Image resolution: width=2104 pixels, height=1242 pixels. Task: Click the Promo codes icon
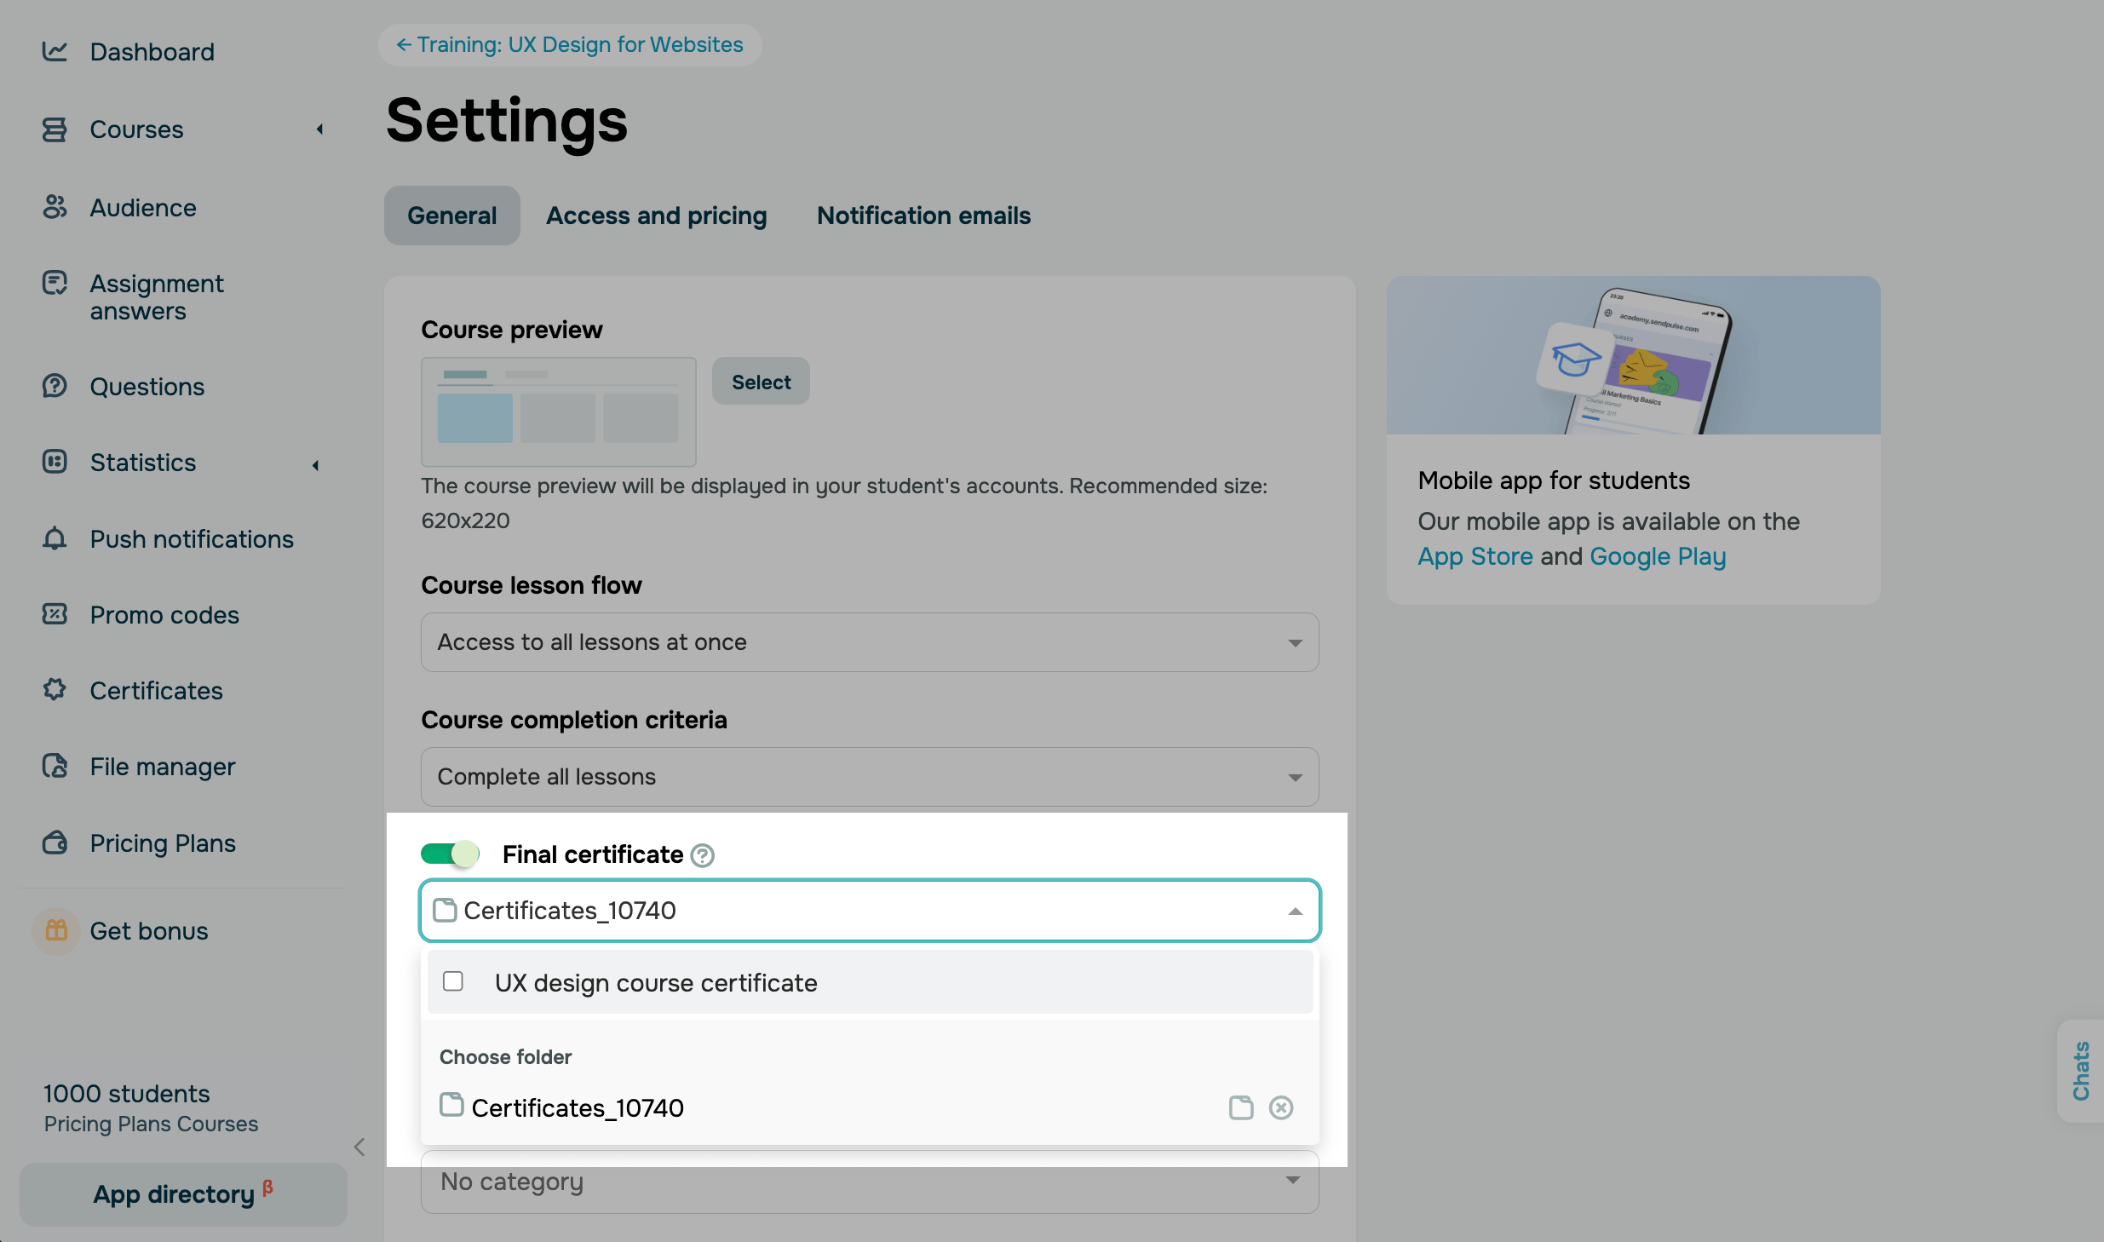(x=55, y=614)
